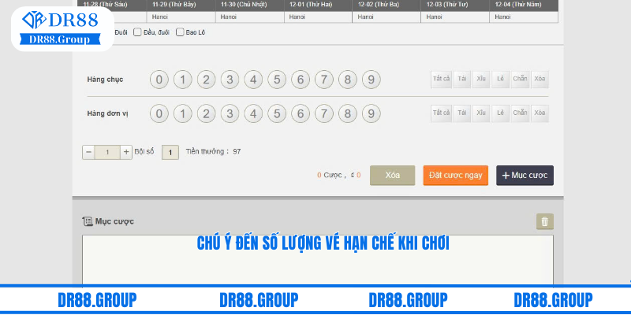Image resolution: width=631 pixels, height=315 pixels.
Task: Select digit 5 in Hàng chục row
Action: coord(277,80)
